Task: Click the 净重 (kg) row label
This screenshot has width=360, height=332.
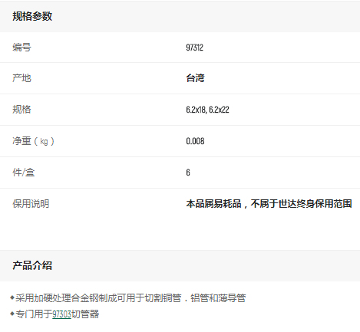Action: coord(33,141)
